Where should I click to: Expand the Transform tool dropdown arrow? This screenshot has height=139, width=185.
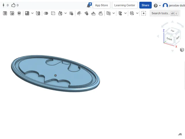tap(66, 13)
